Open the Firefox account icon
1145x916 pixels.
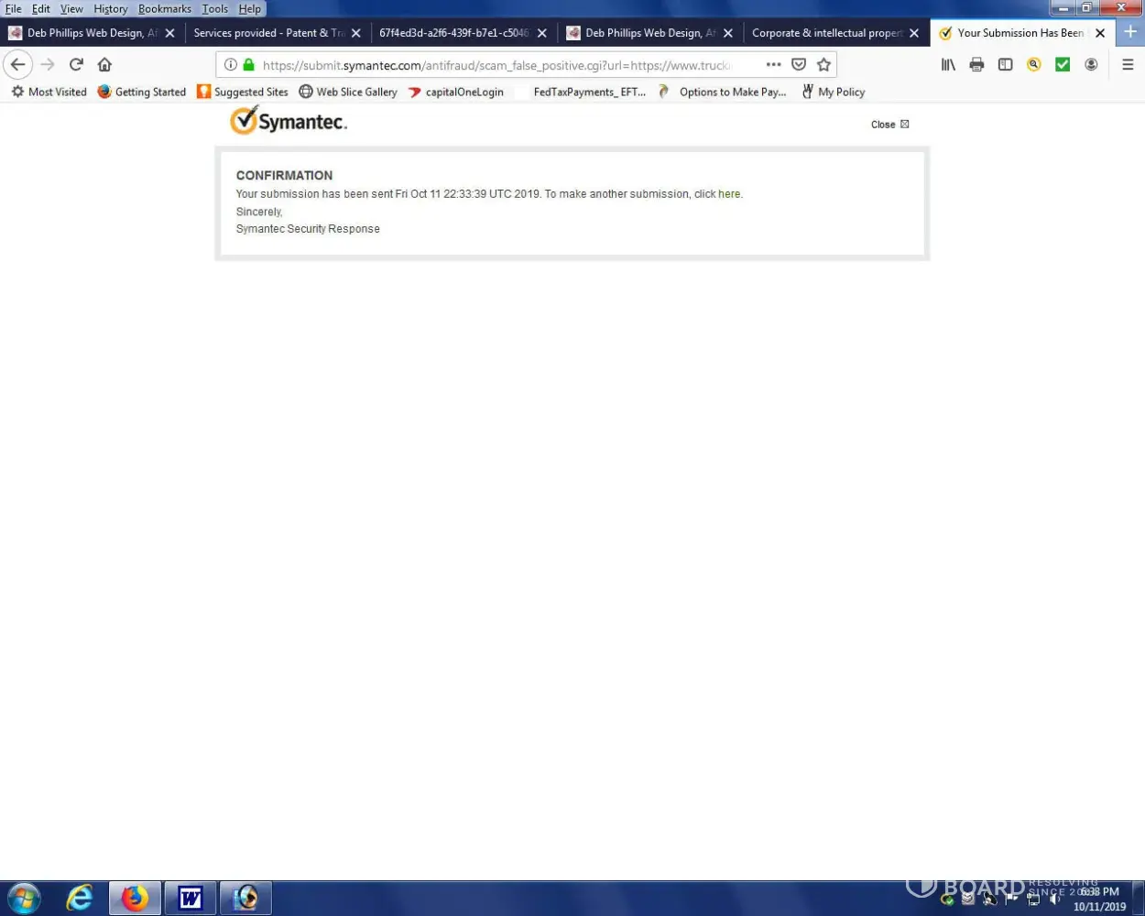click(x=1091, y=65)
